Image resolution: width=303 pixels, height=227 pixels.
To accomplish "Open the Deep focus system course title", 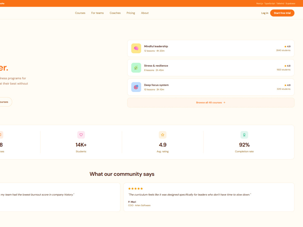I will pos(156,85).
